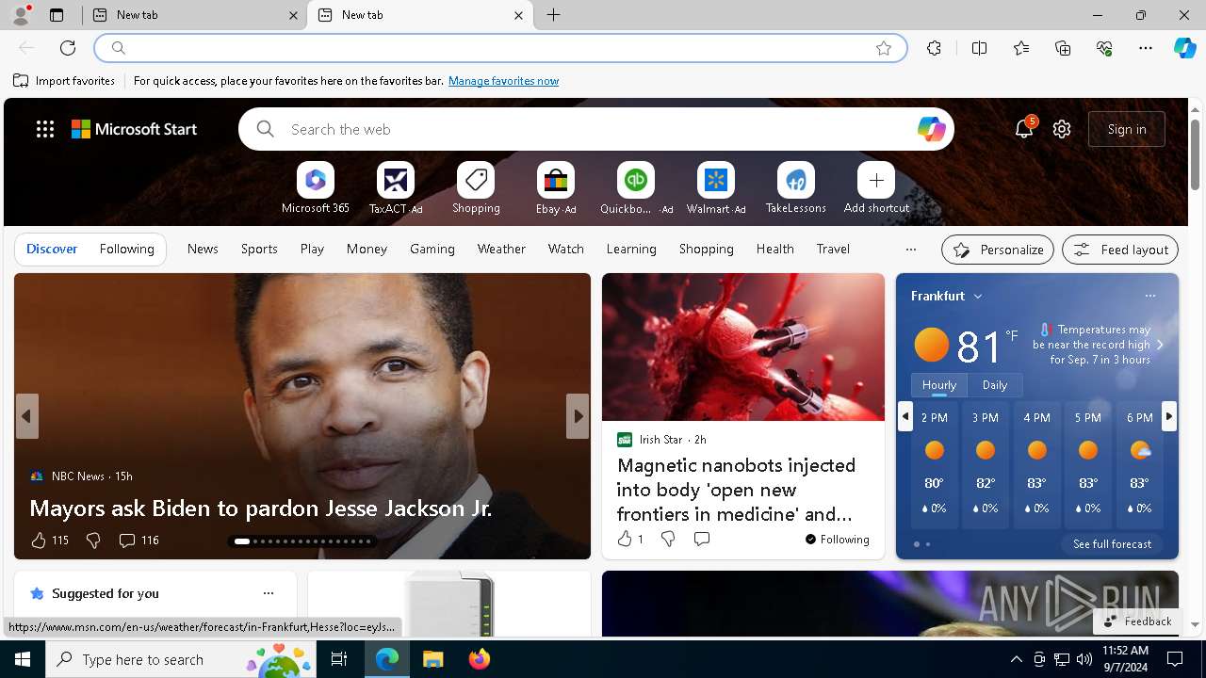Open the News category
1206x678 pixels.
pos(203,249)
